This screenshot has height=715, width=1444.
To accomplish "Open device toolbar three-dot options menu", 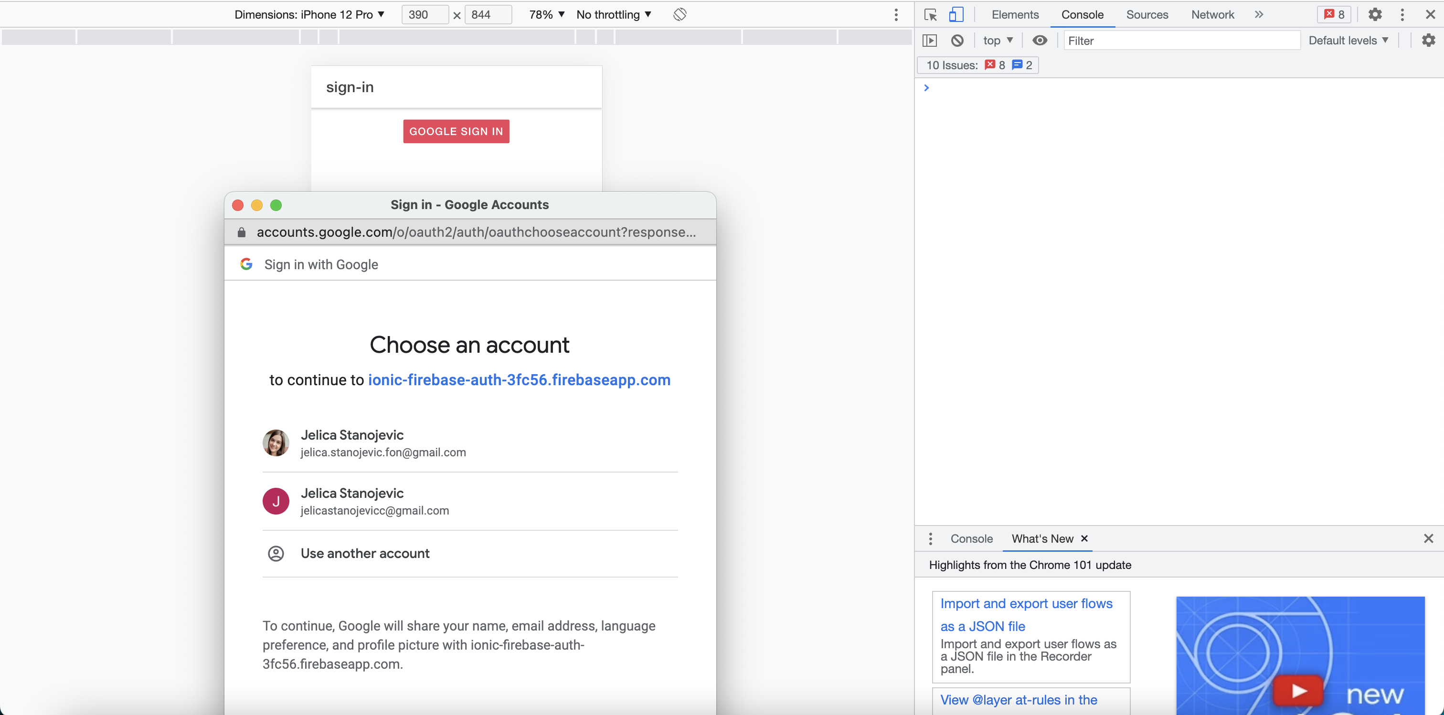I will [896, 15].
